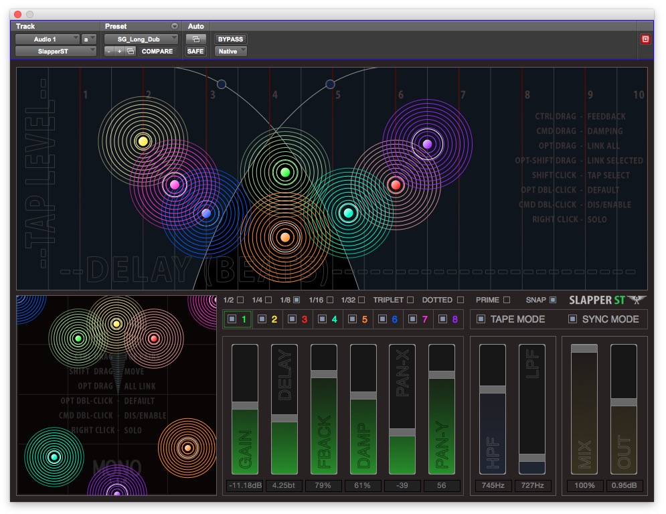Toggle the SNAP checkbox

coord(553,300)
